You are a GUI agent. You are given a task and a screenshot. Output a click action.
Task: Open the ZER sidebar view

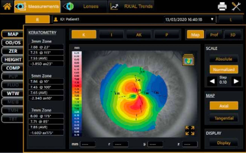point(12,51)
